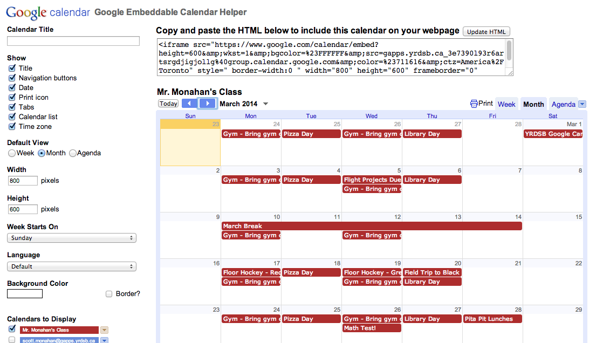Click the Google calendar logo
Screen dimensions: 603x343
48,12
